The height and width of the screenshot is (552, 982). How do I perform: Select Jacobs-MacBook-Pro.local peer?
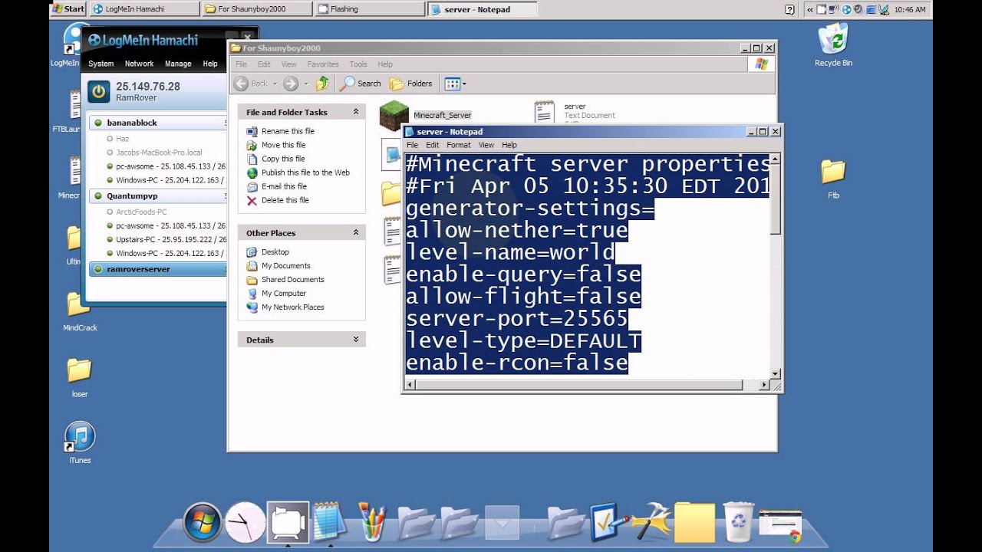(x=159, y=153)
